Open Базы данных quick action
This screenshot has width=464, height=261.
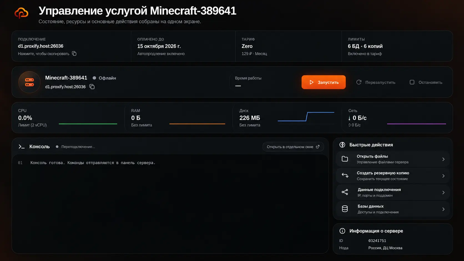click(x=393, y=209)
